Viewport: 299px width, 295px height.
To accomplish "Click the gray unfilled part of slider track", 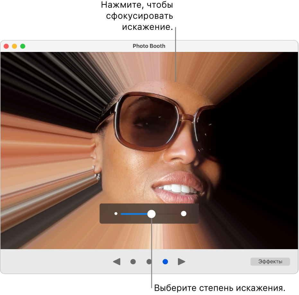I will click(167, 214).
